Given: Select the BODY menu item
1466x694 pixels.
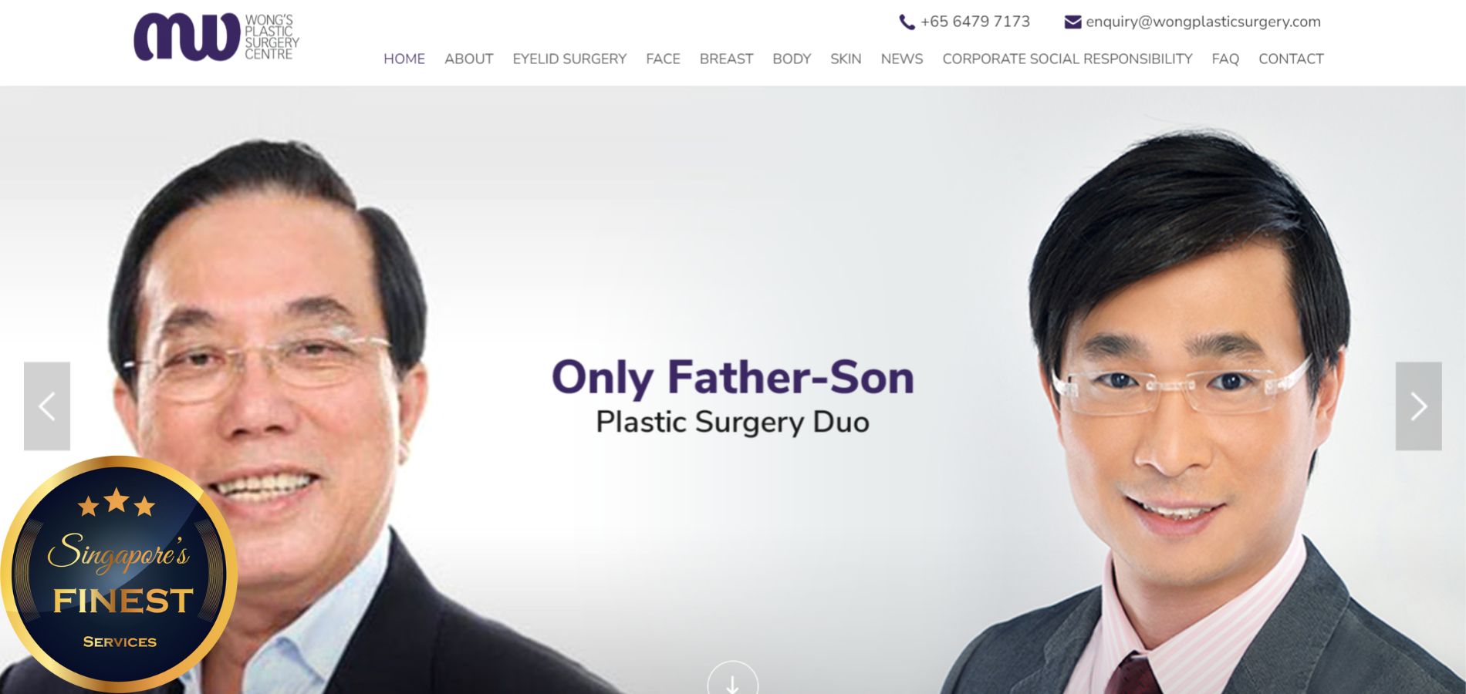Looking at the screenshot, I should pos(792,59).
